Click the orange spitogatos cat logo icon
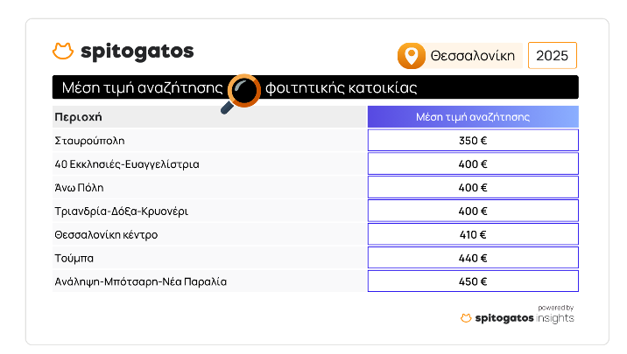 [63, 51]
